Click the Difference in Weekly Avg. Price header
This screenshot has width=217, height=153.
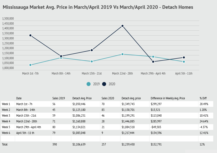168,98
